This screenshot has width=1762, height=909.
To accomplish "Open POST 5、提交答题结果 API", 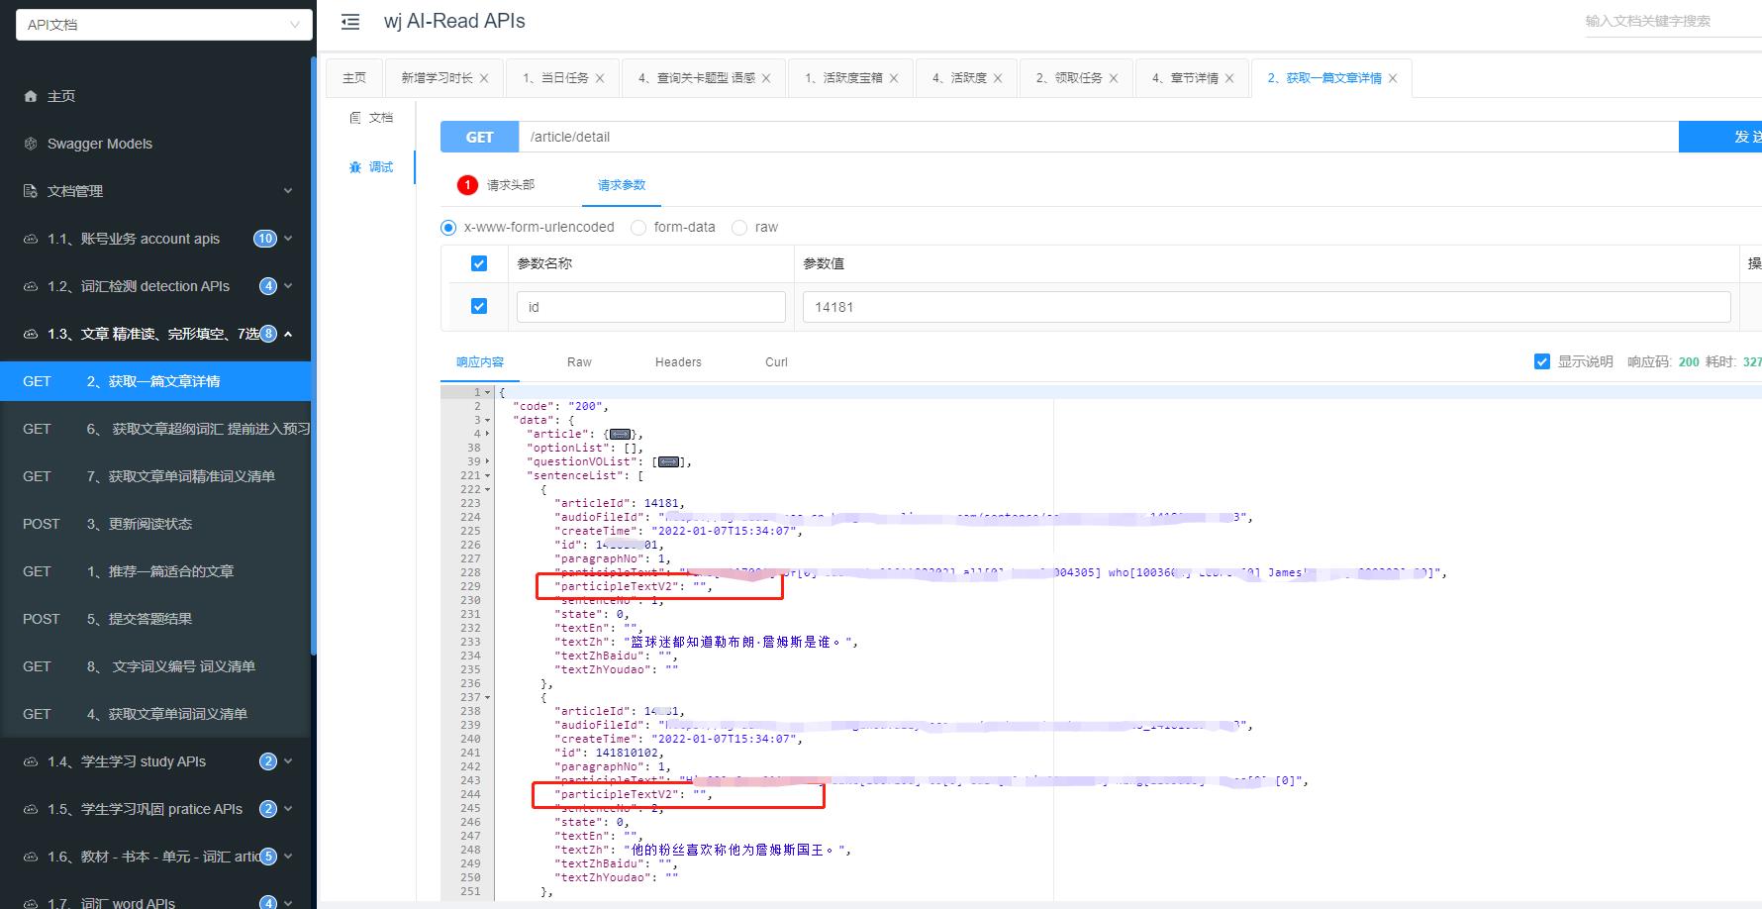I will coord(155,619).
